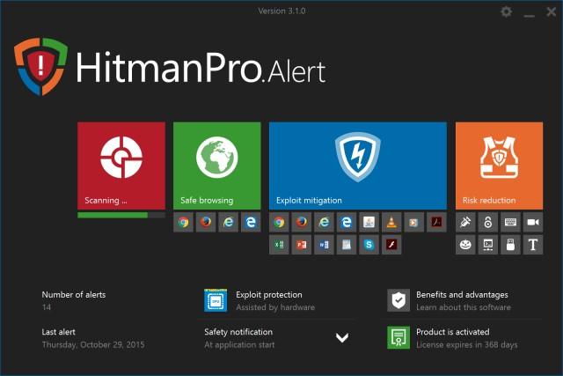Click the PowerPoint icon

click(302, 245)
